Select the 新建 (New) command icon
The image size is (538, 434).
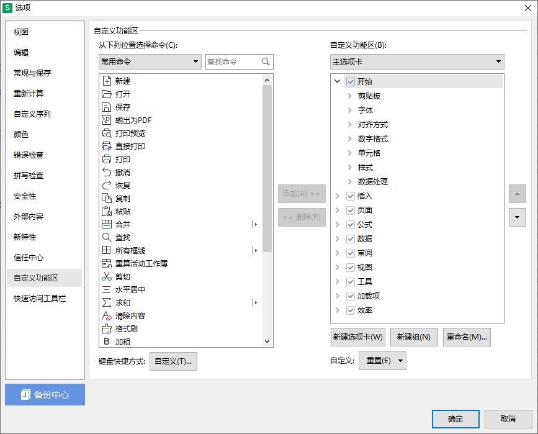[108, 80]
